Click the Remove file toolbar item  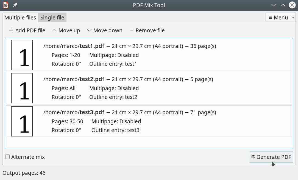(x=147, y=30)
